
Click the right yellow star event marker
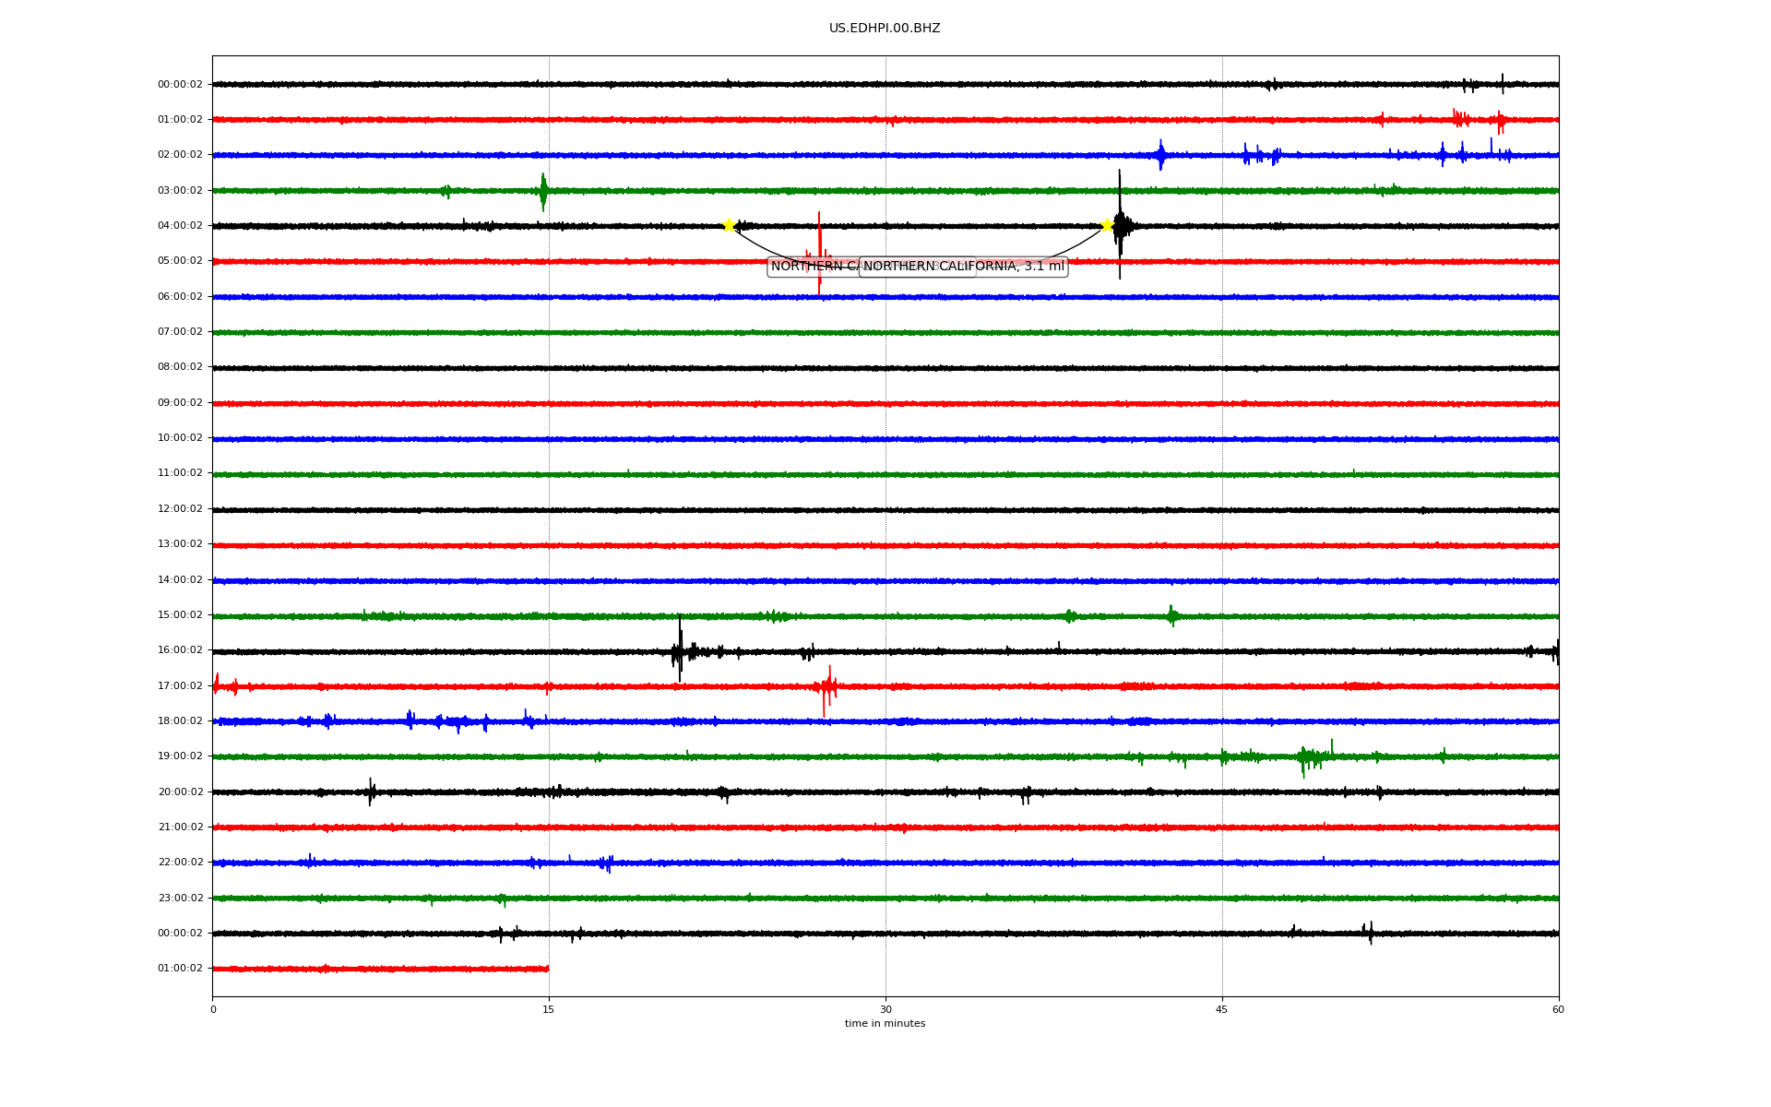(1107, 225)
